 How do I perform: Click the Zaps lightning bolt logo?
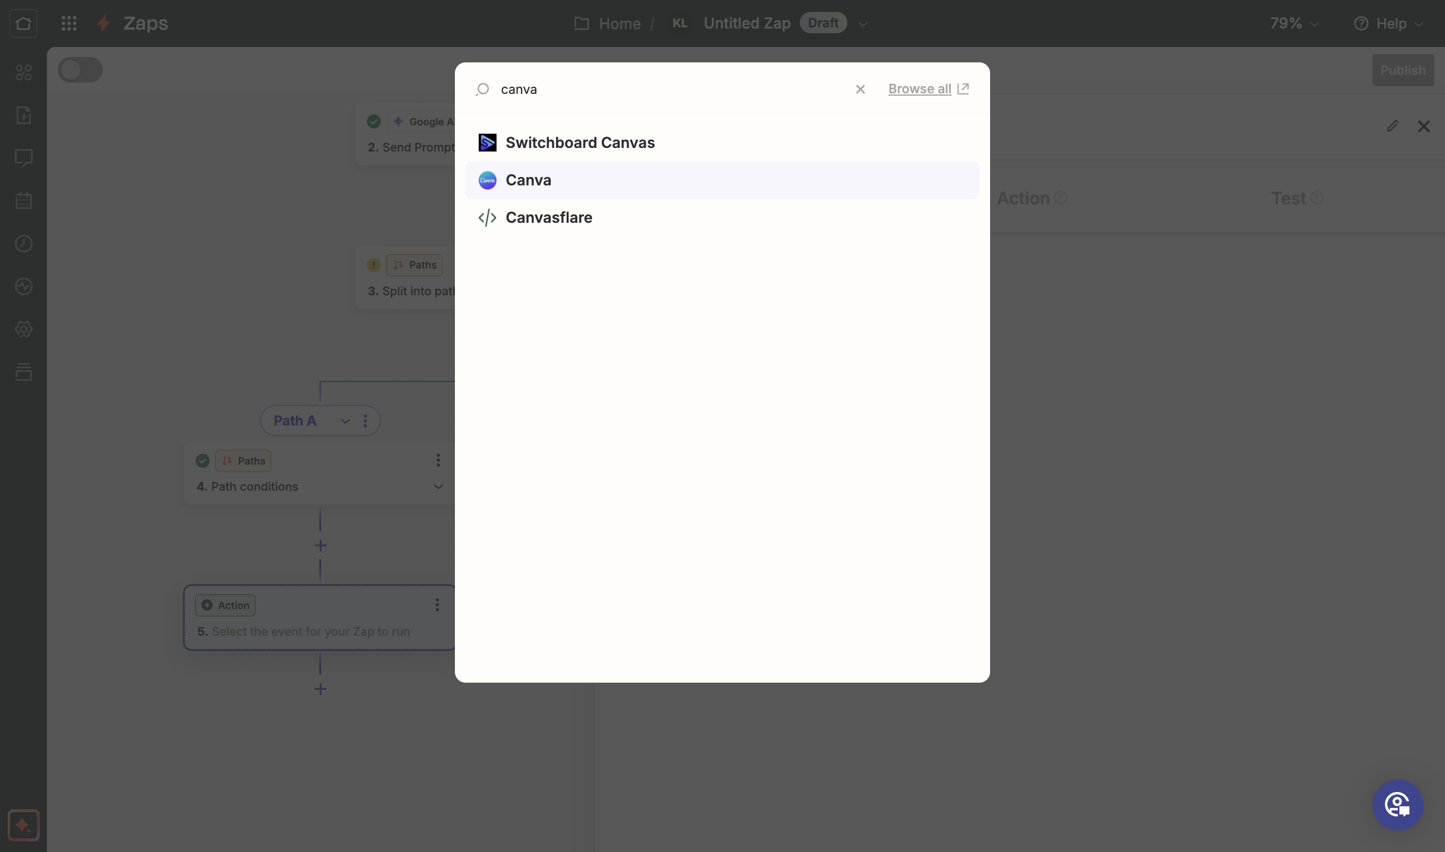pyautogui.click(x=103, y=23)
